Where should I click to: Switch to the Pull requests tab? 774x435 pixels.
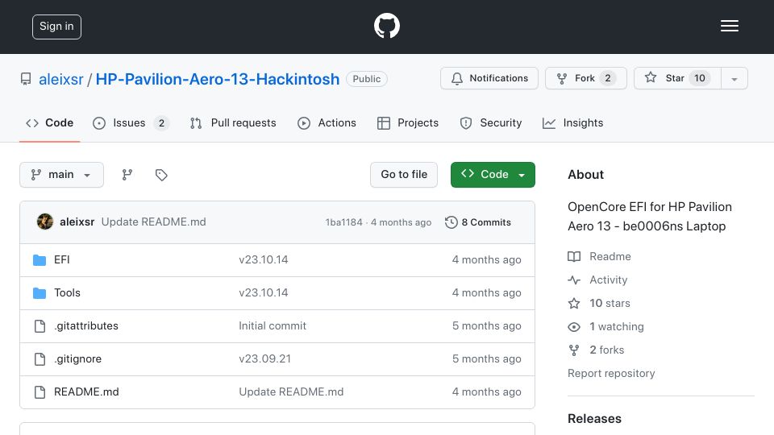tap(233, 122)
